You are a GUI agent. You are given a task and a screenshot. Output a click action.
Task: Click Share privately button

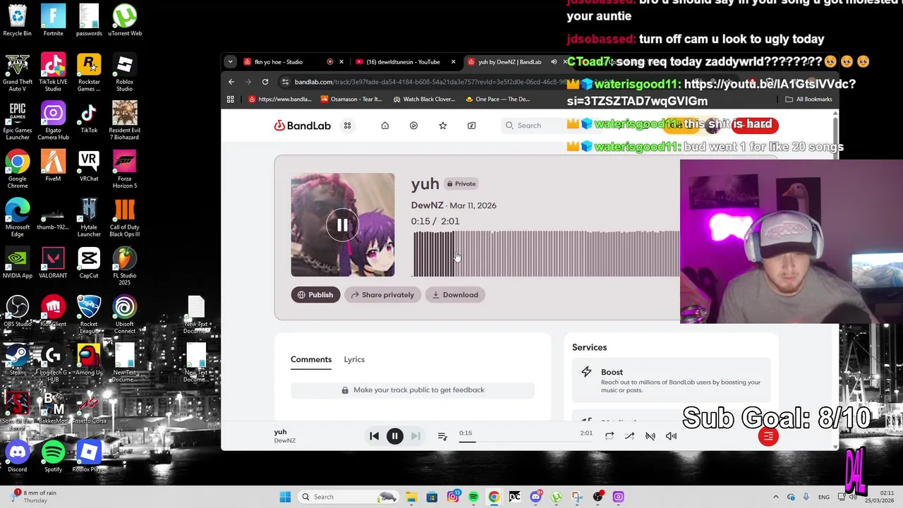click(383, 295)
